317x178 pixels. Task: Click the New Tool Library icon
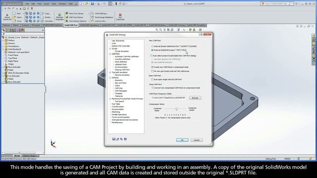pyautogui.click(x=67, y=13)
